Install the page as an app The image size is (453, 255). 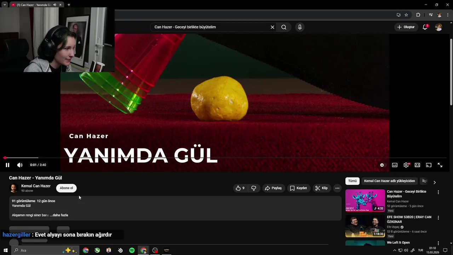(x=398, y=15)
